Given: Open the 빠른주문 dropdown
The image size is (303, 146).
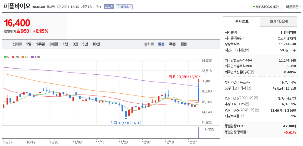Looking at the screenshot, I should [x=293, y=7].
